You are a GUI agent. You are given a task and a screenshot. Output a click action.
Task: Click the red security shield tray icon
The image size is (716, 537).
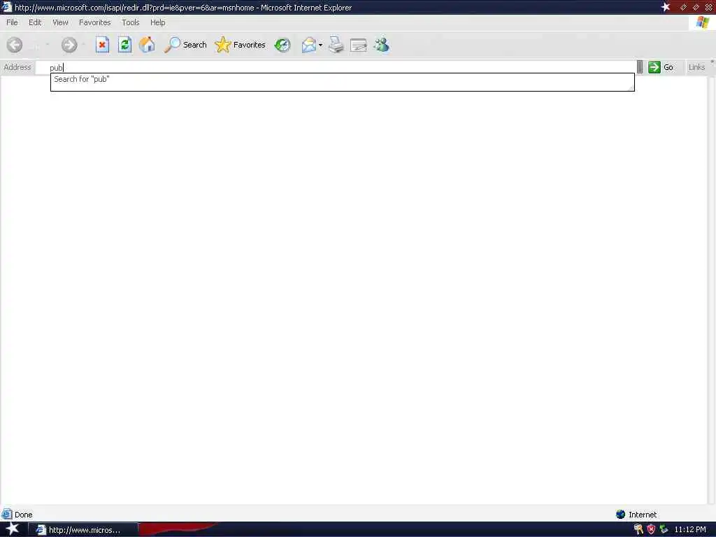[651, 529]
